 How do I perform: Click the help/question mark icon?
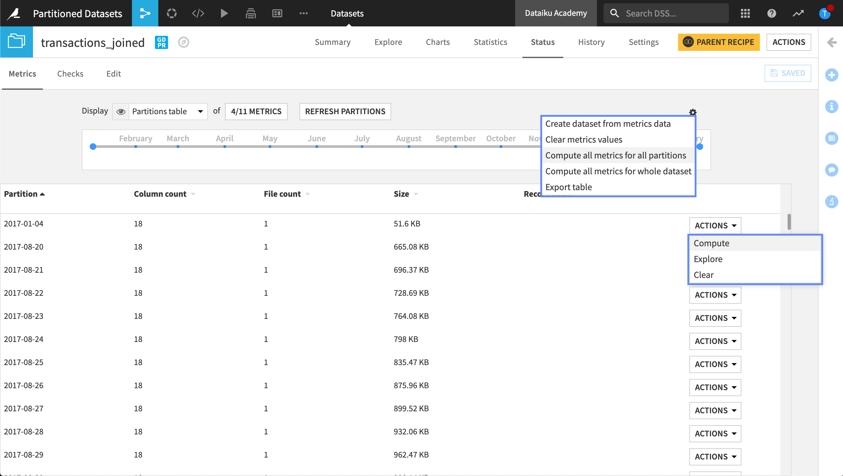772,13
